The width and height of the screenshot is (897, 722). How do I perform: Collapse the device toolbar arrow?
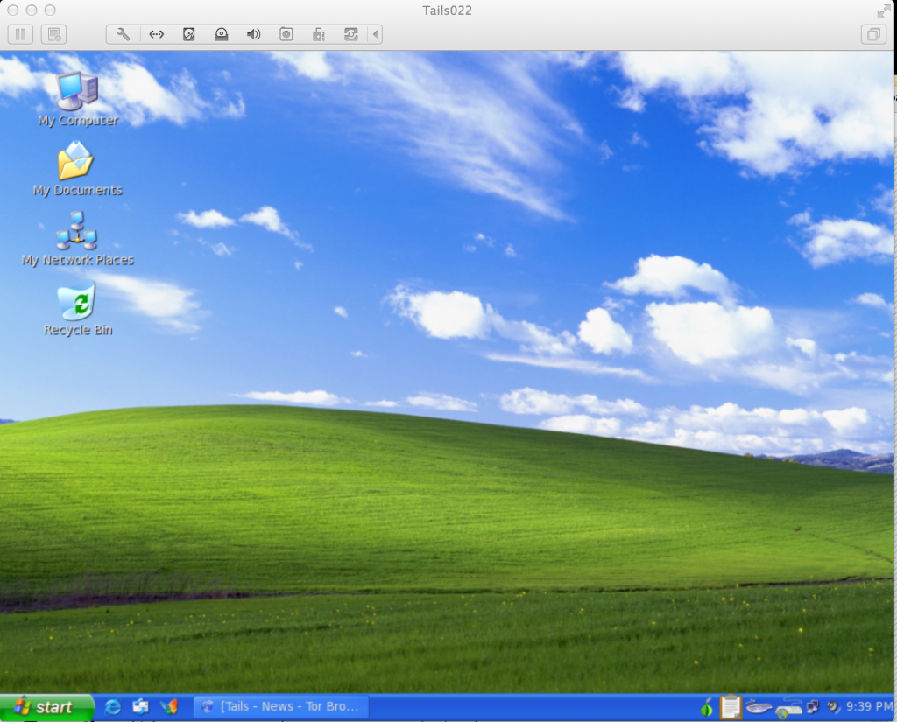375,34
